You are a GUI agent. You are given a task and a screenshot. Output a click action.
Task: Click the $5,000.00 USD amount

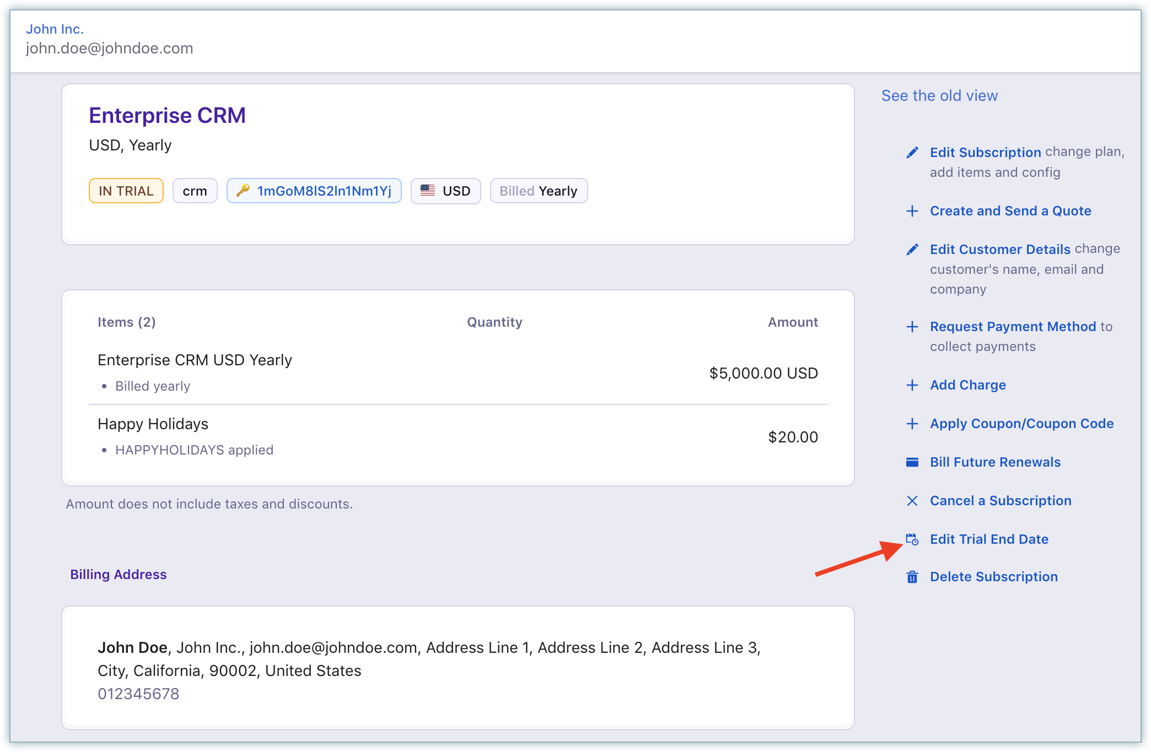tap(763, 374)
